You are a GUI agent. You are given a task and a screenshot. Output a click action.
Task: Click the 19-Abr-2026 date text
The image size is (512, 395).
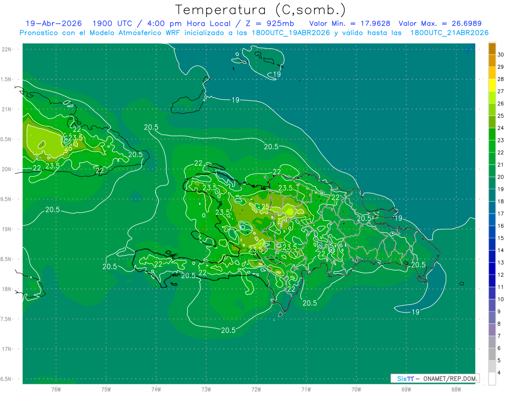tap(54, 23)
